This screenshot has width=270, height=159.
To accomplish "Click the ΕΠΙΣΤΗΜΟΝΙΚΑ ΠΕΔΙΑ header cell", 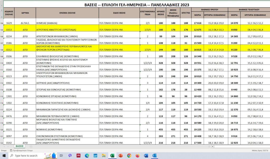I will point(148,13).
